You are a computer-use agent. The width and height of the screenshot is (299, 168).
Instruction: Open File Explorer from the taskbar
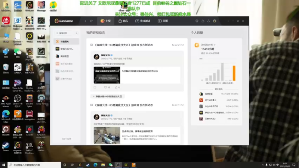point(103,165)
